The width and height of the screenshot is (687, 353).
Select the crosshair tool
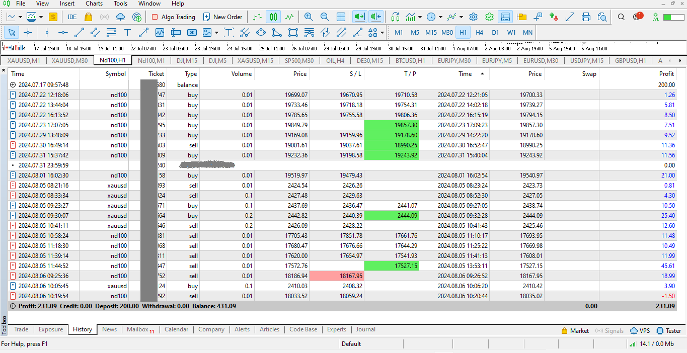[x=28, y=33]
